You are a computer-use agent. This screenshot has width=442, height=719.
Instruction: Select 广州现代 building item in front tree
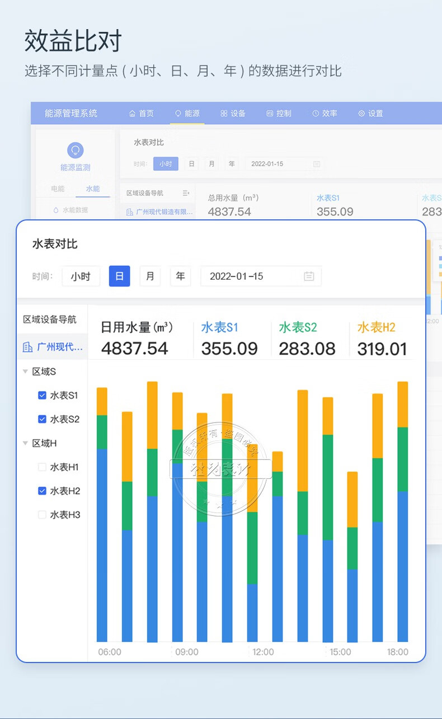point(53,347)
